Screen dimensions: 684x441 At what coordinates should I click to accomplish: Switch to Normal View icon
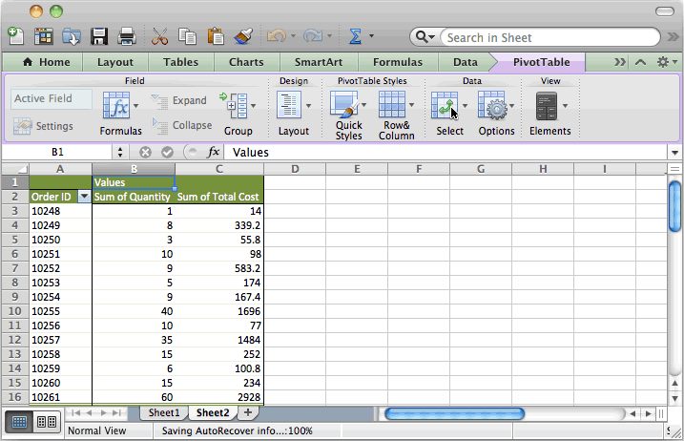[20, 422]
